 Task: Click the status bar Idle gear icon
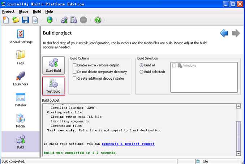(198, 161)
